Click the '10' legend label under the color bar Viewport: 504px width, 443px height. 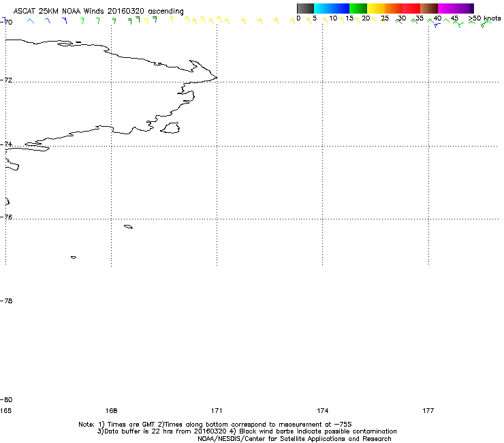point(333,18)
